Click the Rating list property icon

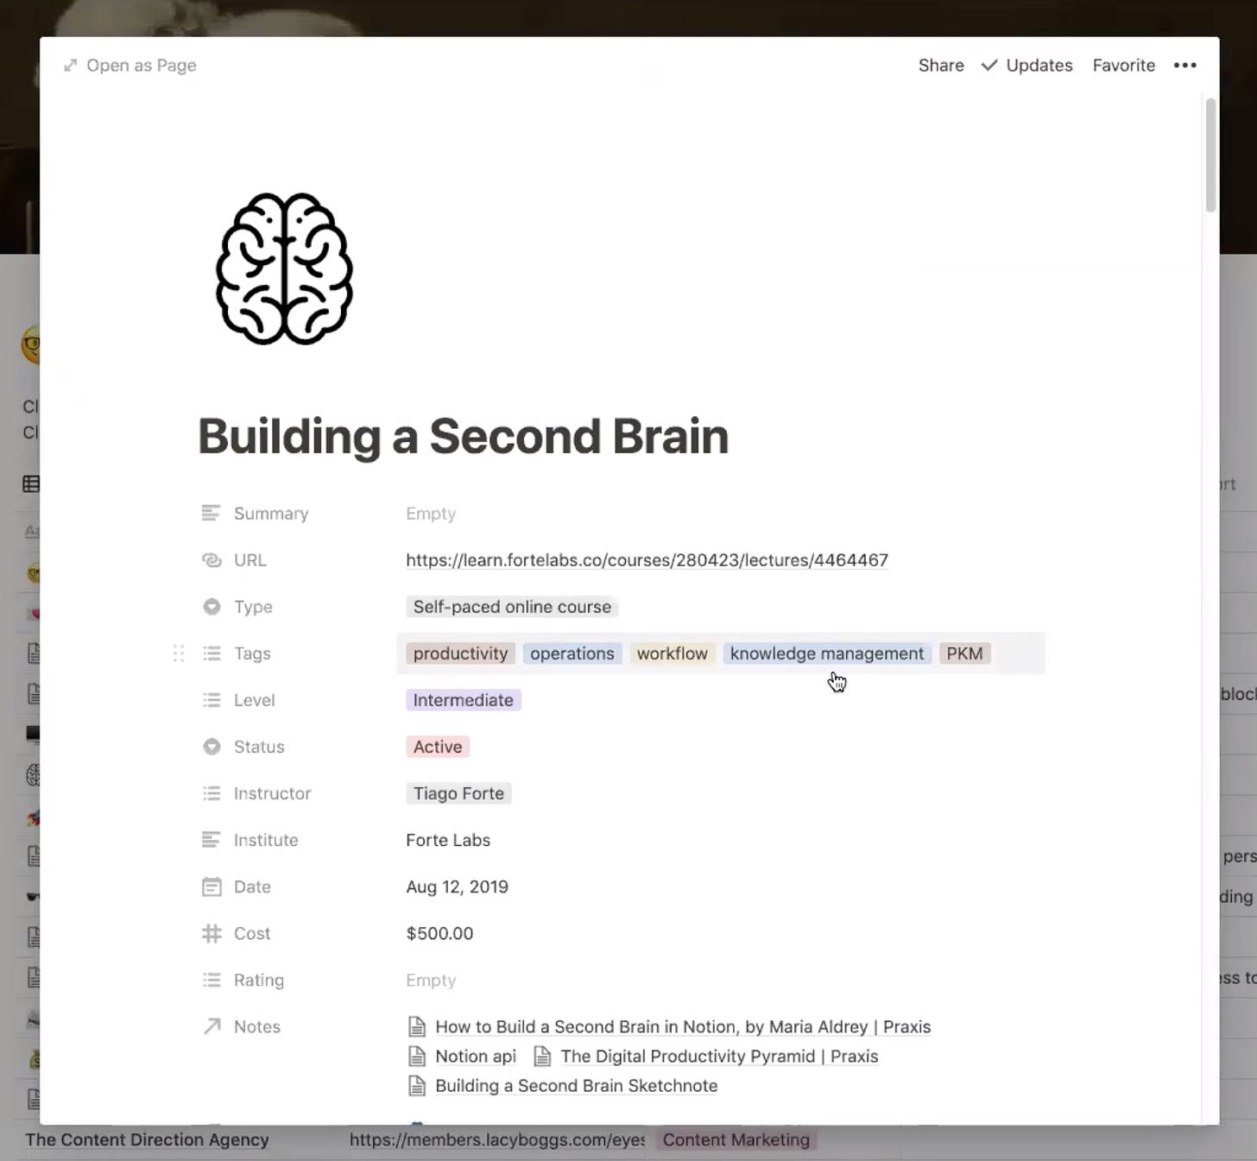[x=212, y=980]
